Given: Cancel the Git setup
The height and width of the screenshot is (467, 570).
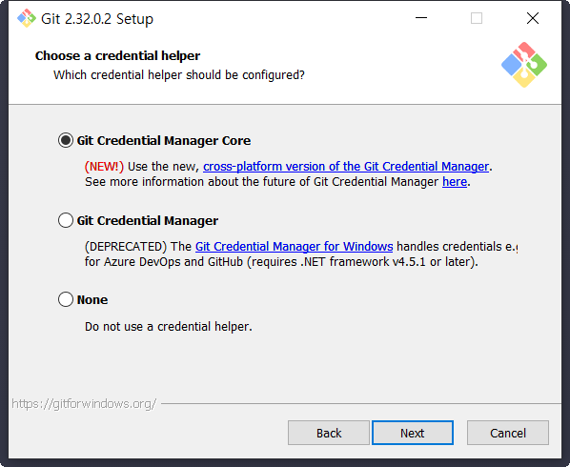Looking at the screenshot, I should click(x=508, y=433).
